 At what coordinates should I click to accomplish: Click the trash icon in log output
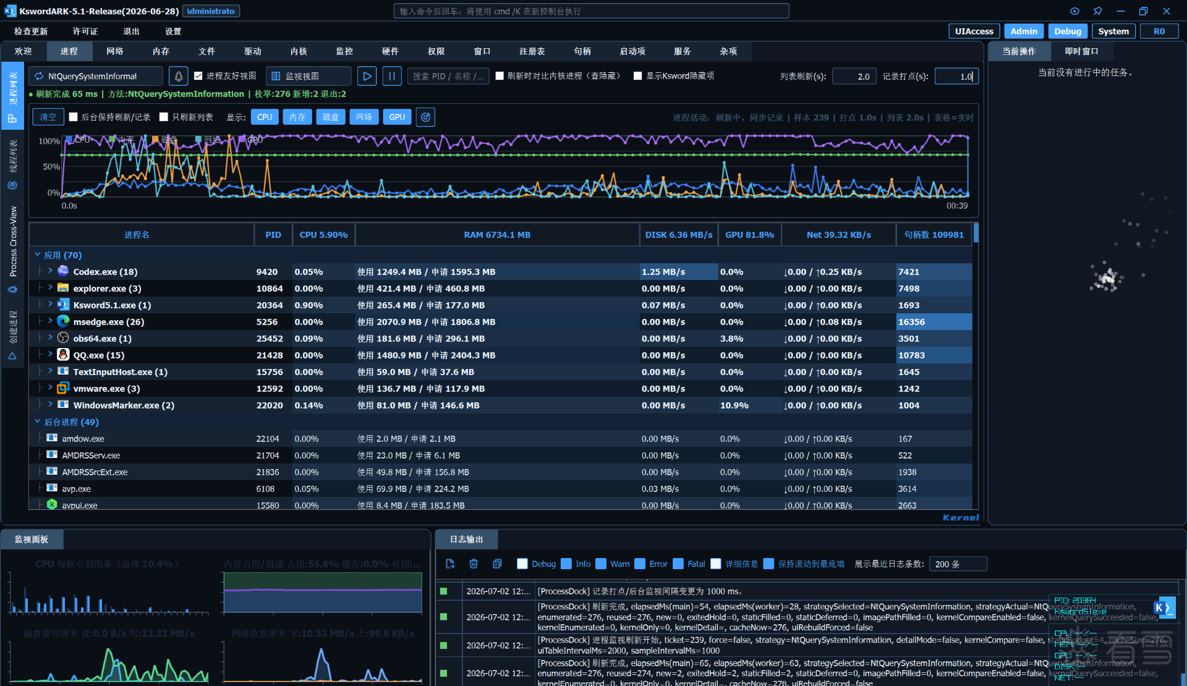[x=474, y=564]
